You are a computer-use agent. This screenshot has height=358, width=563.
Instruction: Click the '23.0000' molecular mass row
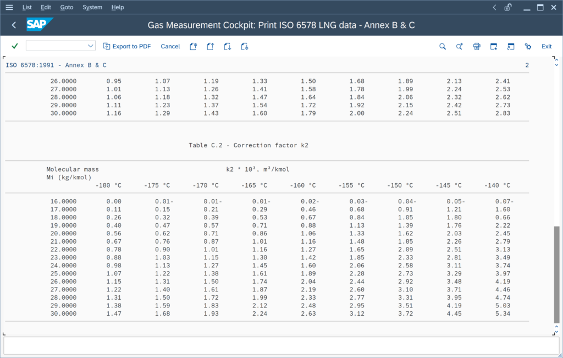point(63,257)
